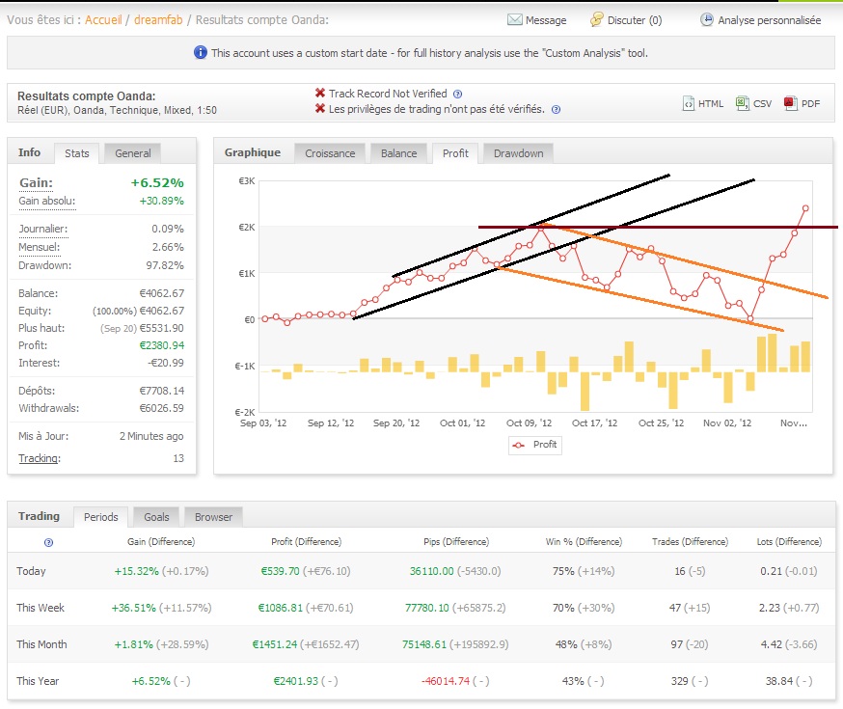Select the Balance chart tab
This screenshot has width=843, height=709.
398,152
